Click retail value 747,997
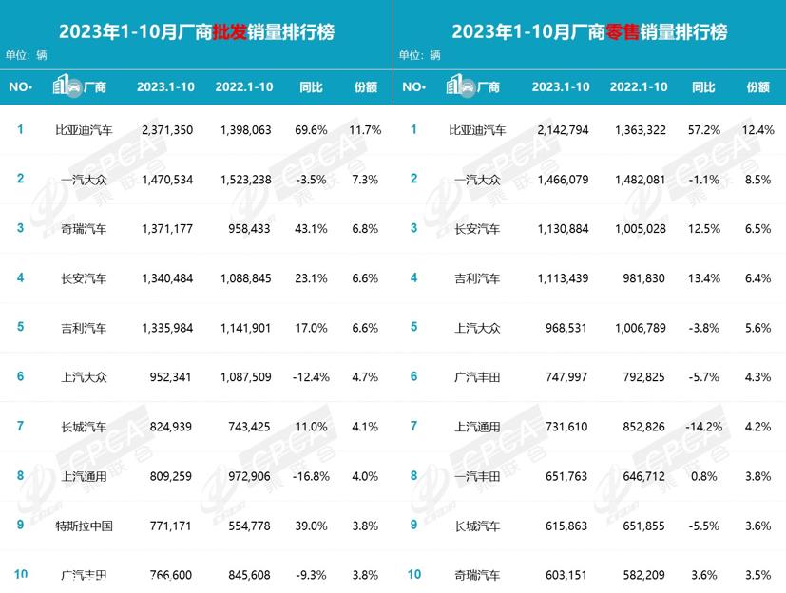The image size is (786, 593). [x=566, y=377]
